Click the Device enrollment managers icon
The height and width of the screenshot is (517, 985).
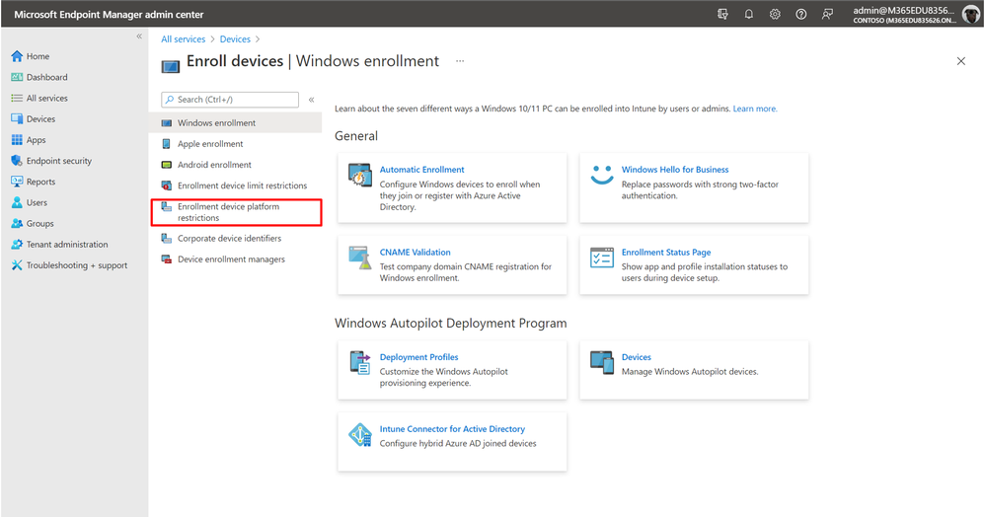[167, 258]
